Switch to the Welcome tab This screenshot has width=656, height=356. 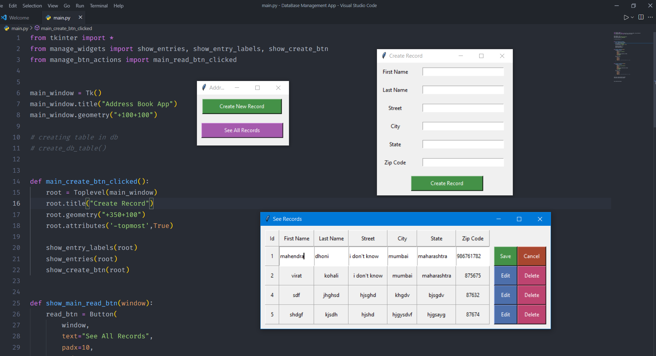pyautogui.click(x=19, y=17)
